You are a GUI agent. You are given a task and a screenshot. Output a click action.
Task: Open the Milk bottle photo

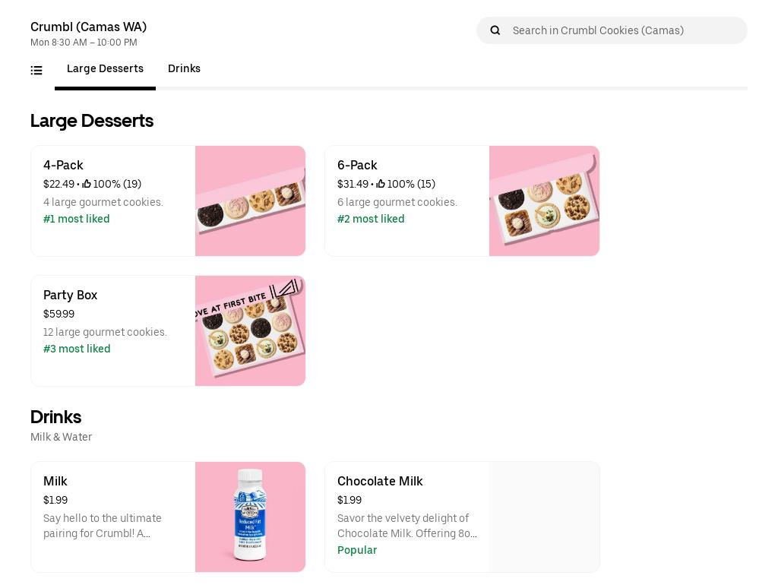tap(250, 517)
